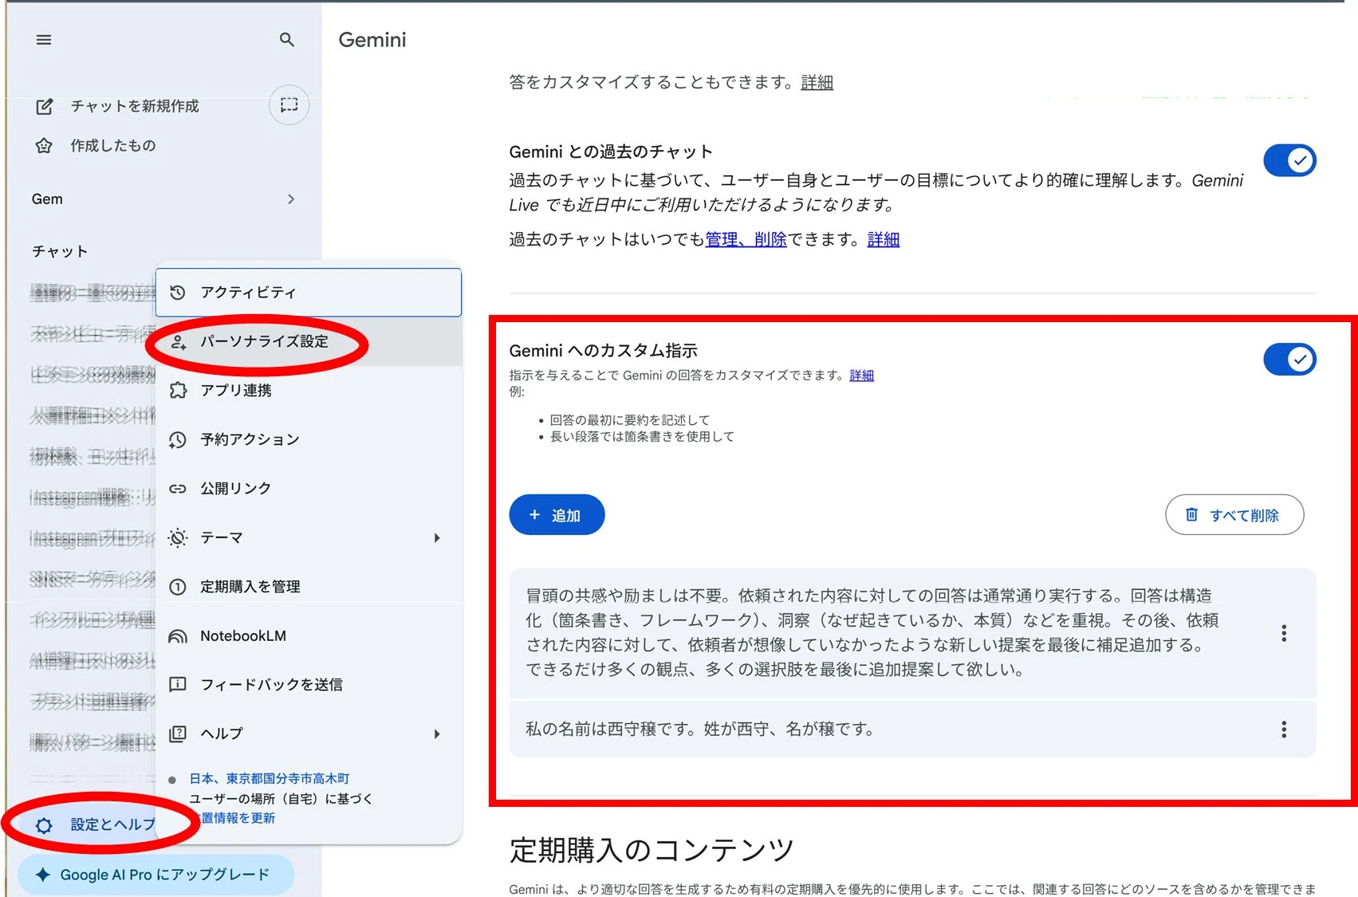Click Google AI Pro にアップグレード button
Image resolution: width=1358 pixels, height=897 pixels.
click(x=156, y=875)
